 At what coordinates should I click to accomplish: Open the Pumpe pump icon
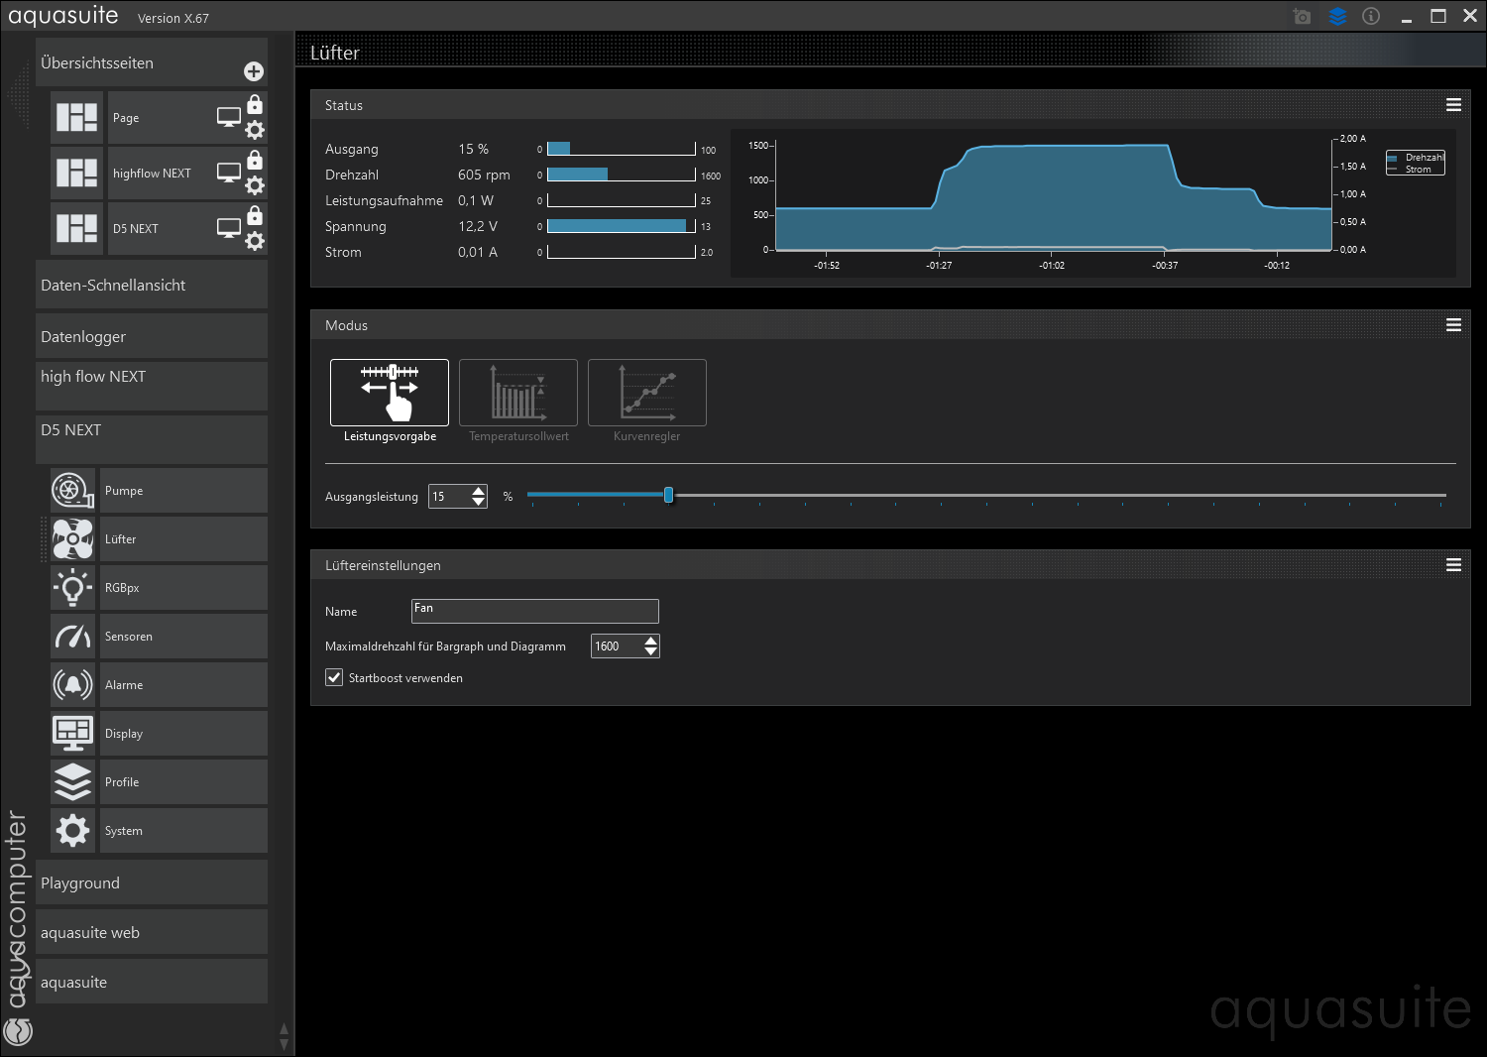point(73,491)
